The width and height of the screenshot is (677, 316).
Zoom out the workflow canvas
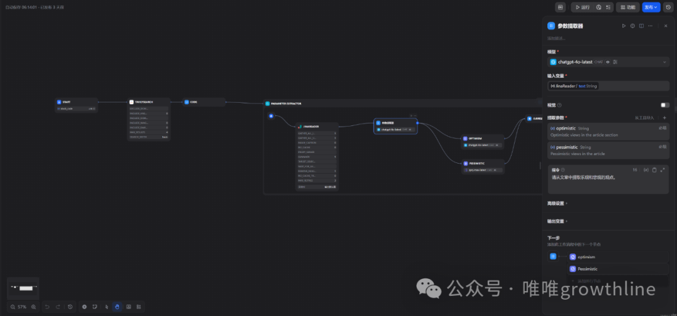[13, 307]
